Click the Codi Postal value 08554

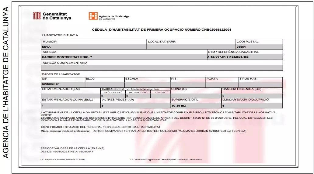[259, 47]
